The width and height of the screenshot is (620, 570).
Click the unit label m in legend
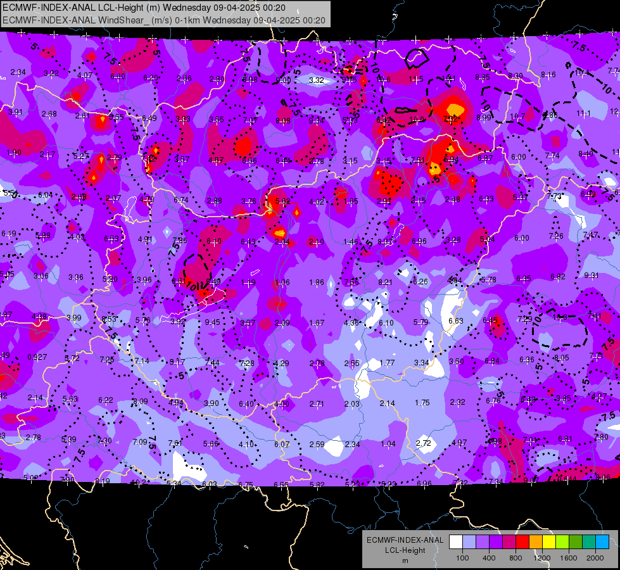click(x=405, y=560)
